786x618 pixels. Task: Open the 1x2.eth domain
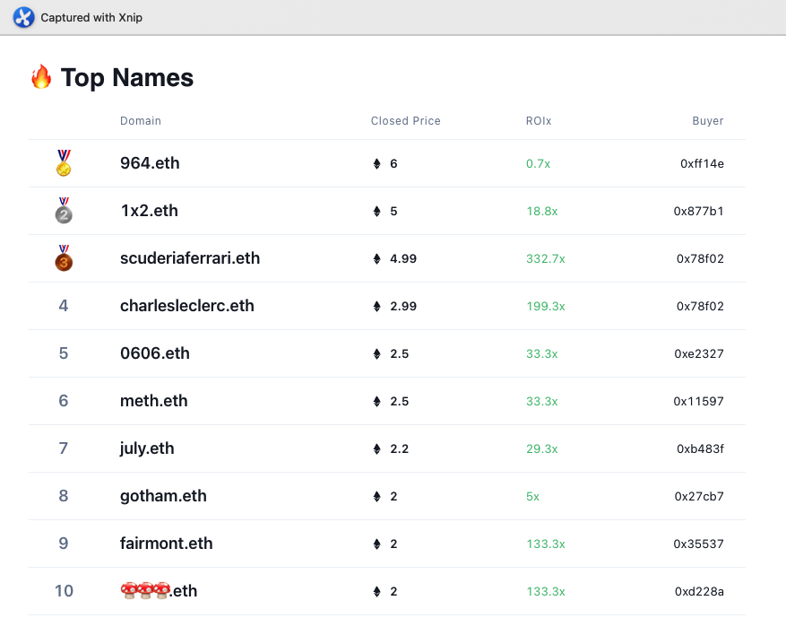(x=150, y=211)
